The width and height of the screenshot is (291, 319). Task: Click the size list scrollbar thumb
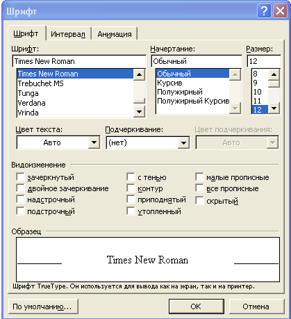pos(274,83)
